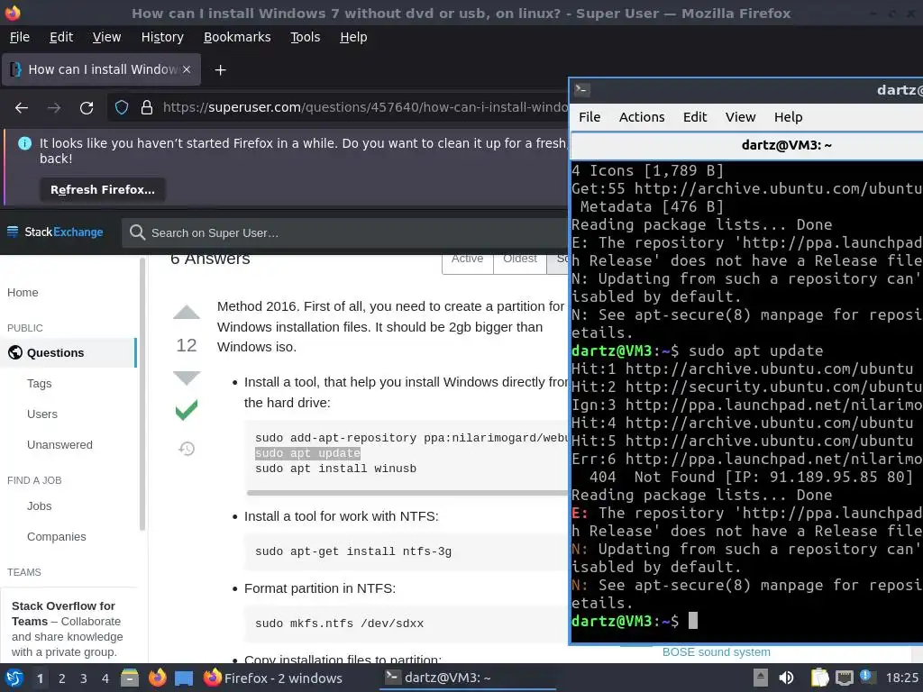
Task: Open the terminal window's Actions menu
Action: (x=642, y=117)
